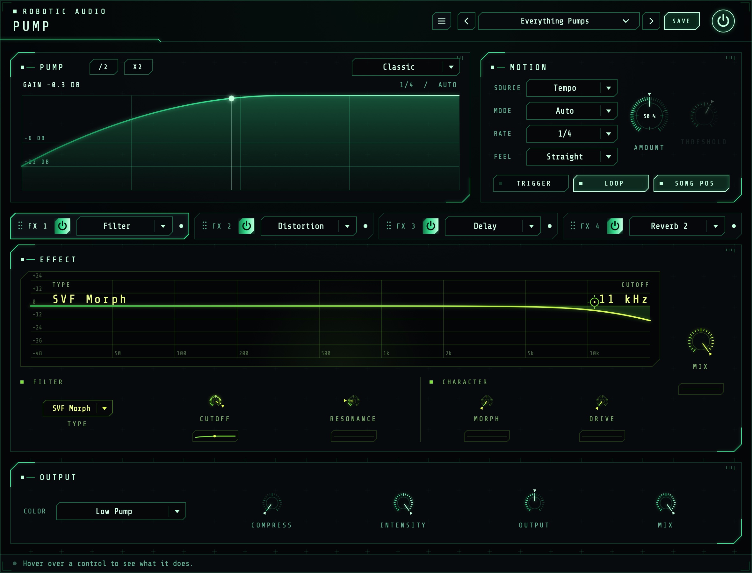
Task: Click FX 4 drag handle dots
Action: 573,226
